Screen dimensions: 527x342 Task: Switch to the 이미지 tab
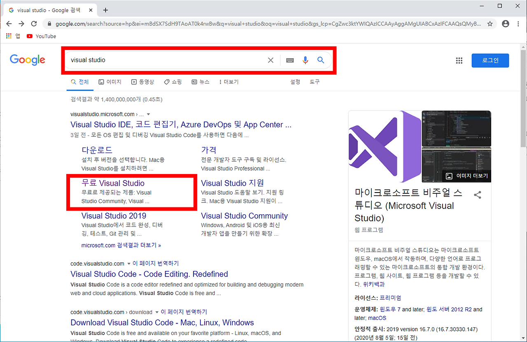pos(110,82)
